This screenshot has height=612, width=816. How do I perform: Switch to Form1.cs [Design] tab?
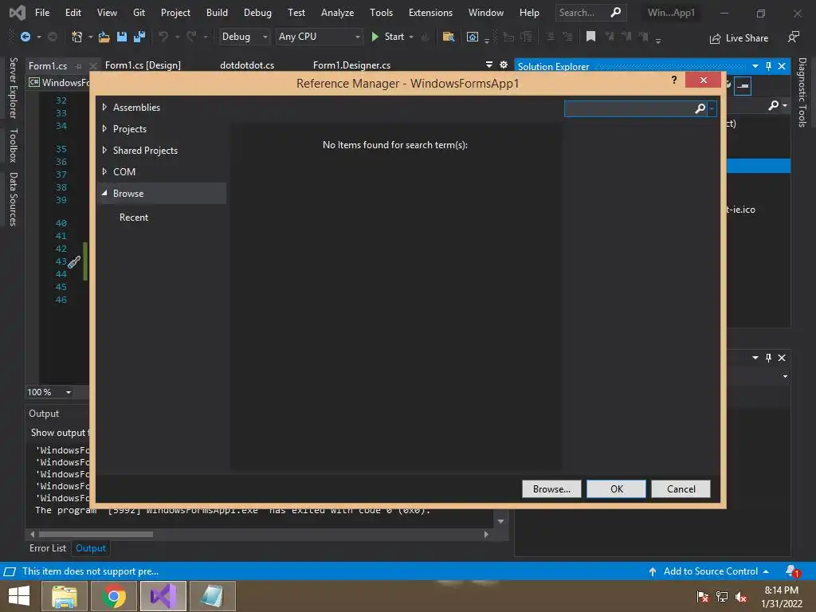143,65
